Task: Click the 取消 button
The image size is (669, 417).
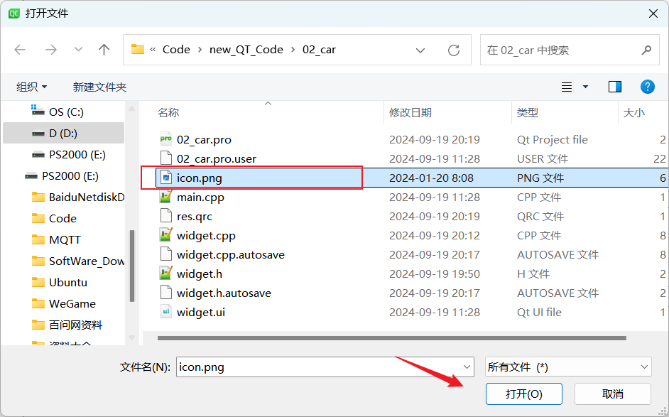Action: [613, 394]
